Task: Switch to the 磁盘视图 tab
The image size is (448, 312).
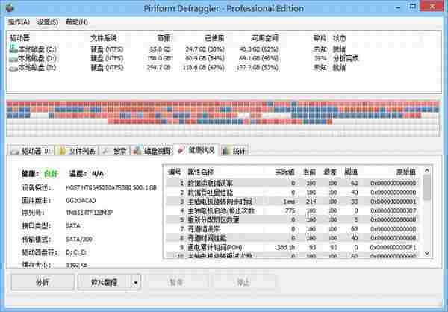Action: click(x=152, y=151)
